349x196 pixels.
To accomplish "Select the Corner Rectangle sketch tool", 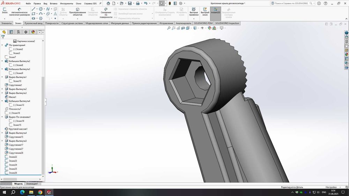I will tap(34, 14).
